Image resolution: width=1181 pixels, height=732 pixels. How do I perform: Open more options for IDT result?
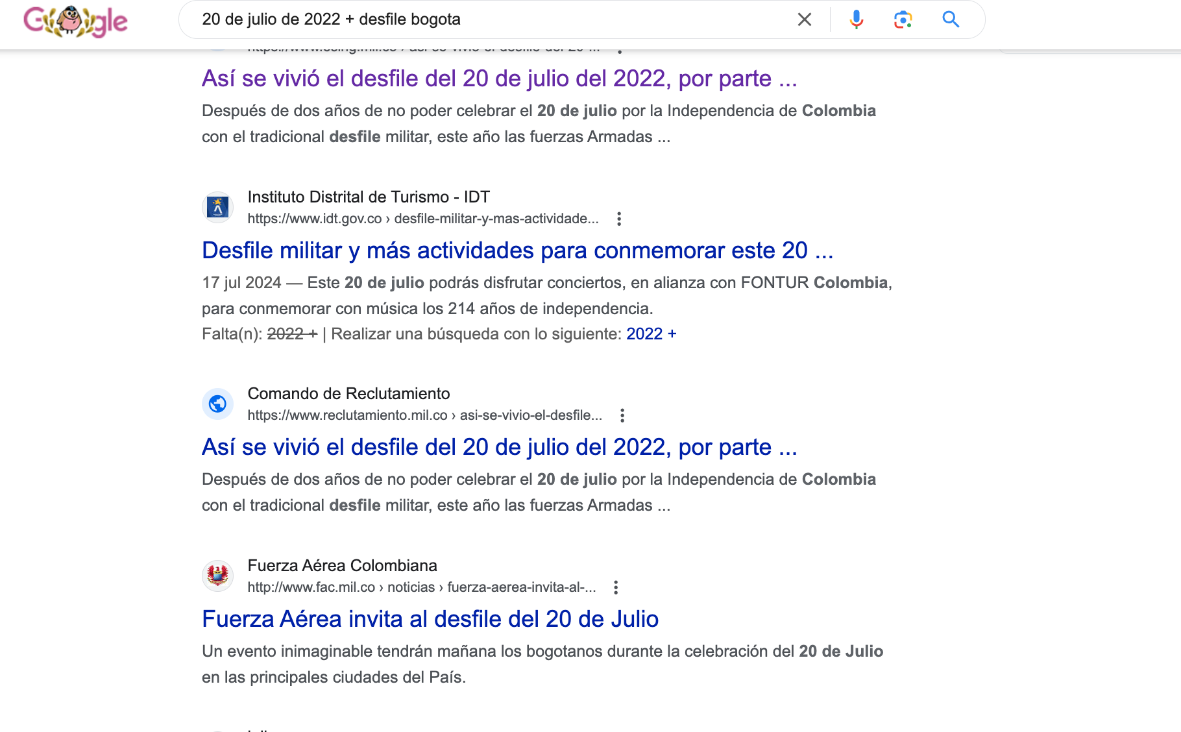point(619,219)
